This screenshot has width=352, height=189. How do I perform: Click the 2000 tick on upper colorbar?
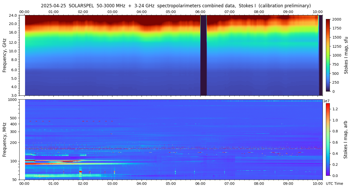pos(336,19)
